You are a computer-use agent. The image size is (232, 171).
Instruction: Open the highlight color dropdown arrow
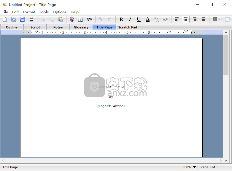click(x=219, y=19)
